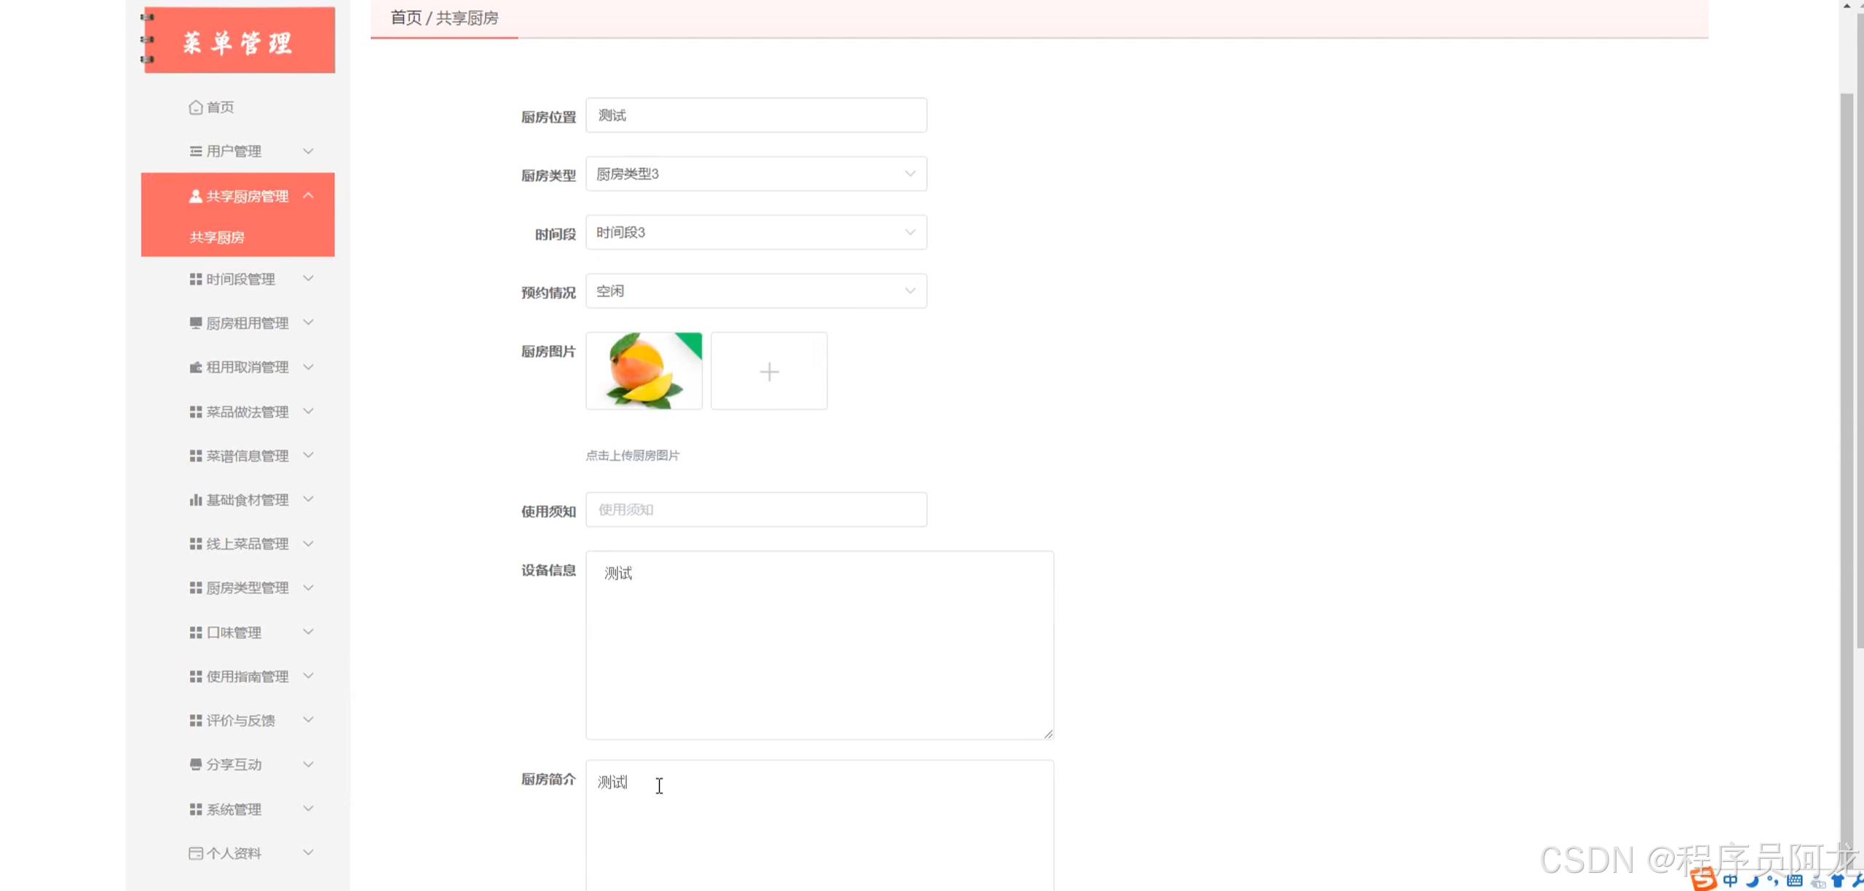Click the 租用取消管理 icon

(x=195, y=368)
